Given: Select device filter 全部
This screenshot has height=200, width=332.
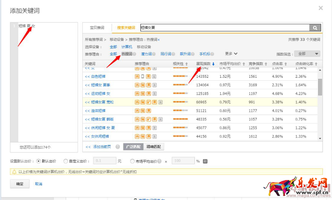Looking at the screenshot, I should pyautogui.click(x=113, y=47).
